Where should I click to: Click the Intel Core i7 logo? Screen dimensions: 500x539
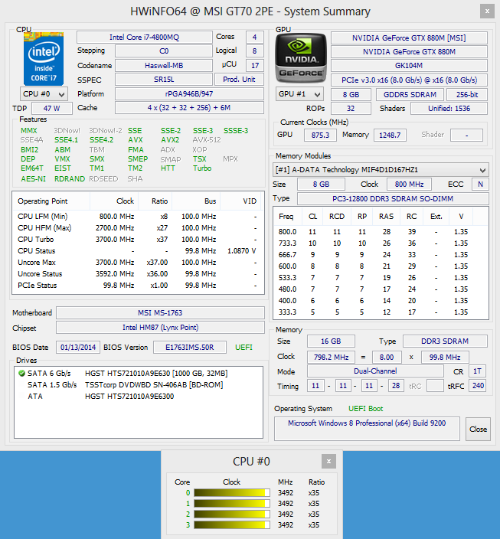pyautogui.click(x=44, y=59)
